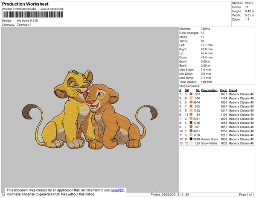The height and width of the screenshot is (198, 256).
Task: Click the 'Code' column header
Action: [224, 90]
